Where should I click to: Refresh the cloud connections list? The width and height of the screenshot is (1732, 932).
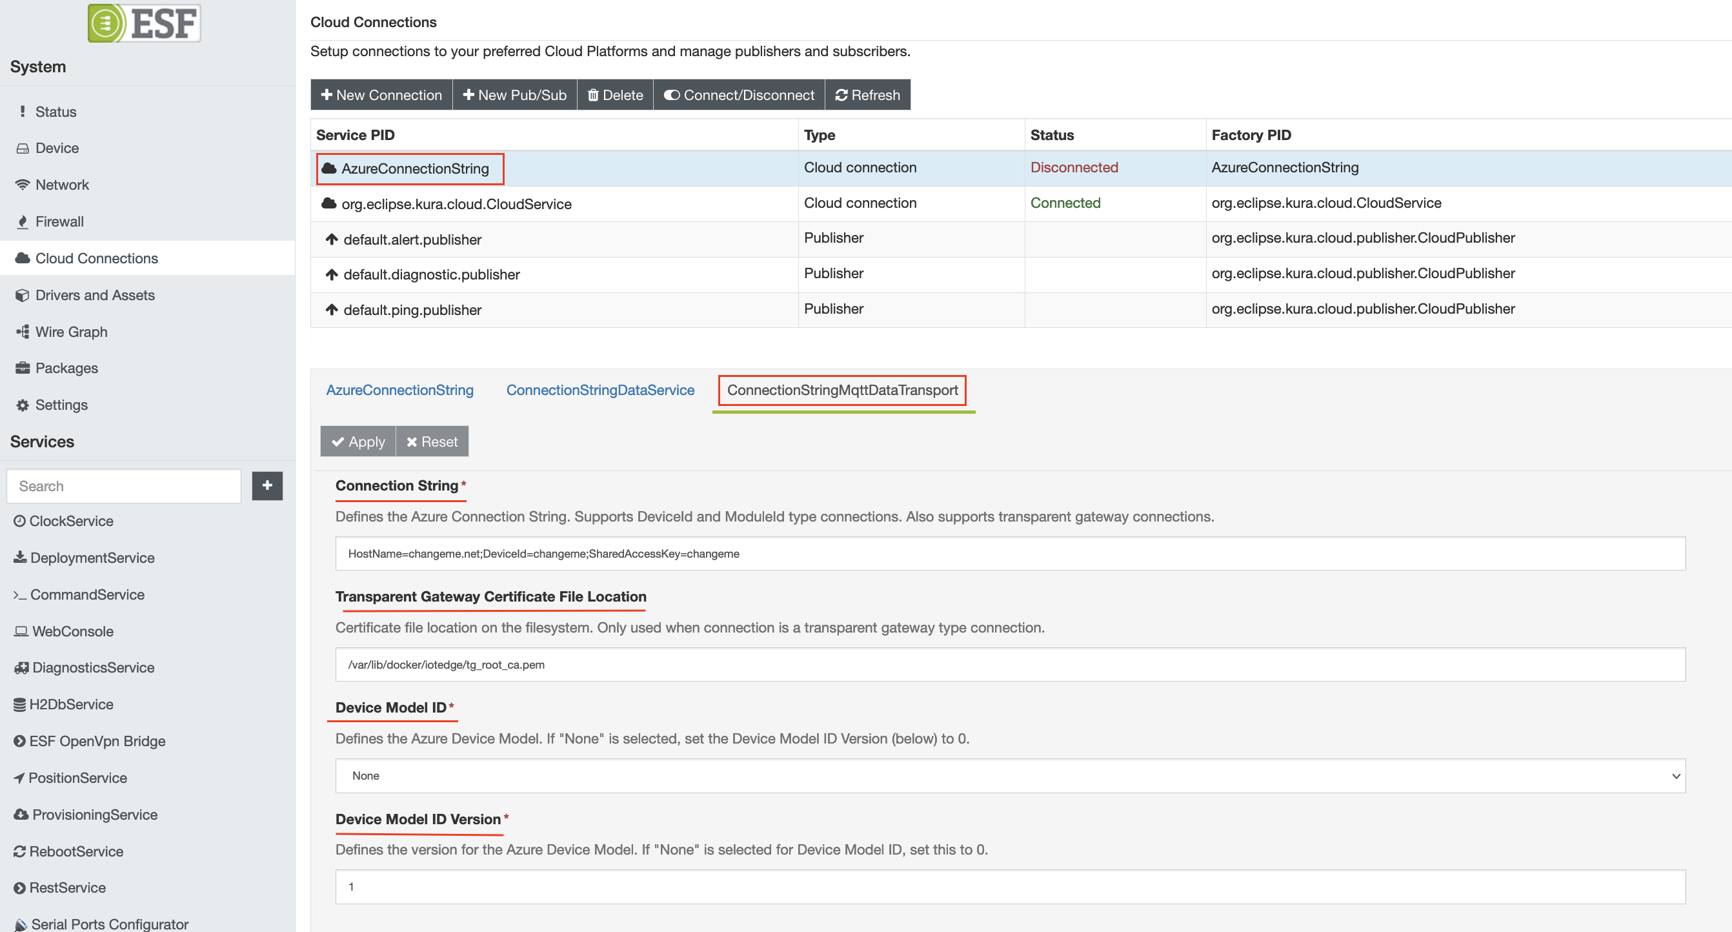point(867,95)
